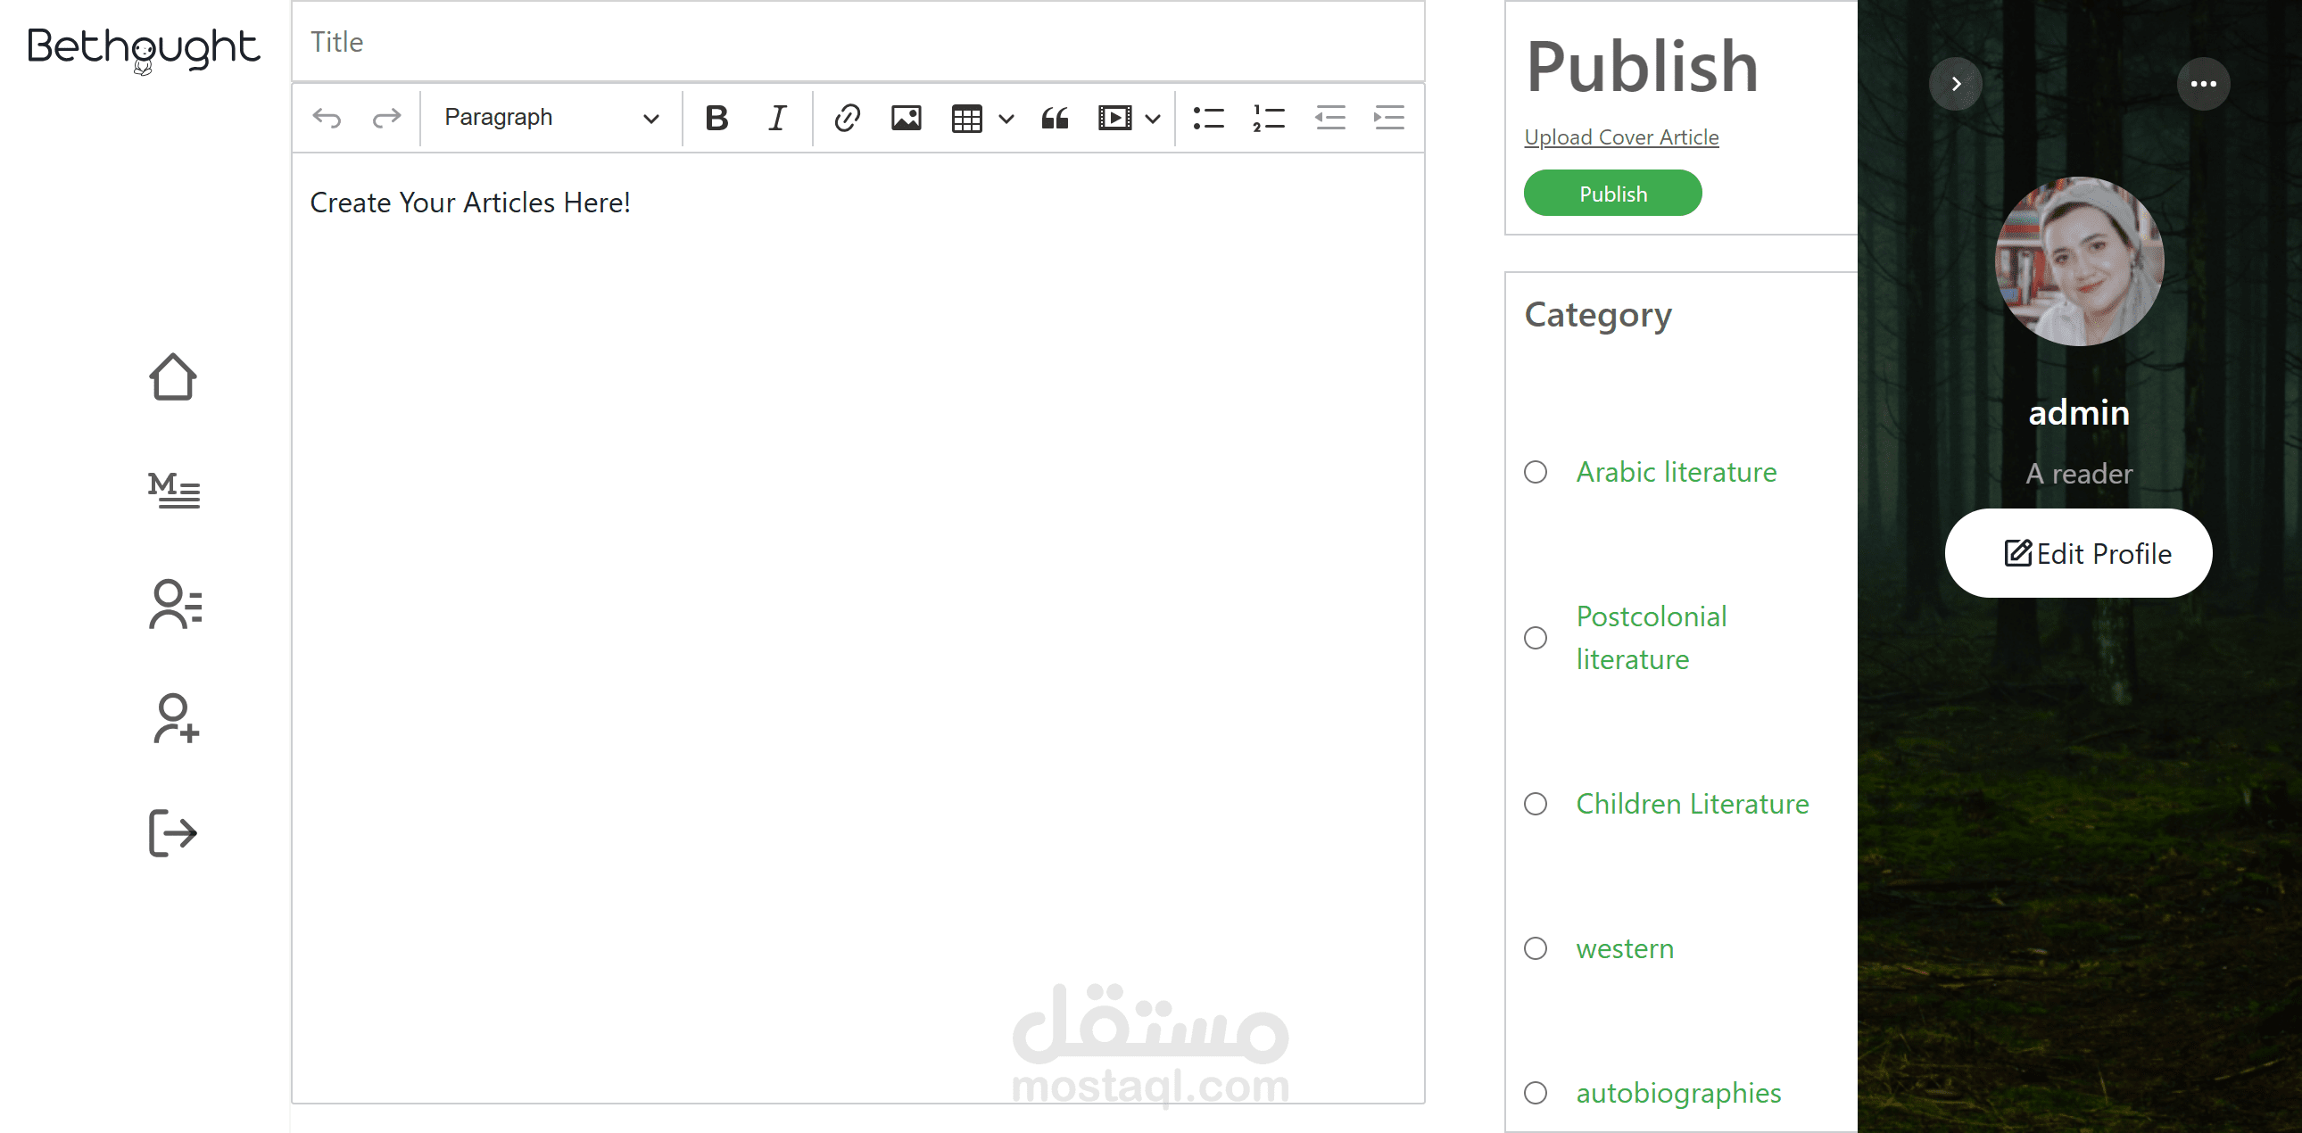Expand the insert table dropdown arrow
Viewport: 2302px width, 1133px height.
1006,118
